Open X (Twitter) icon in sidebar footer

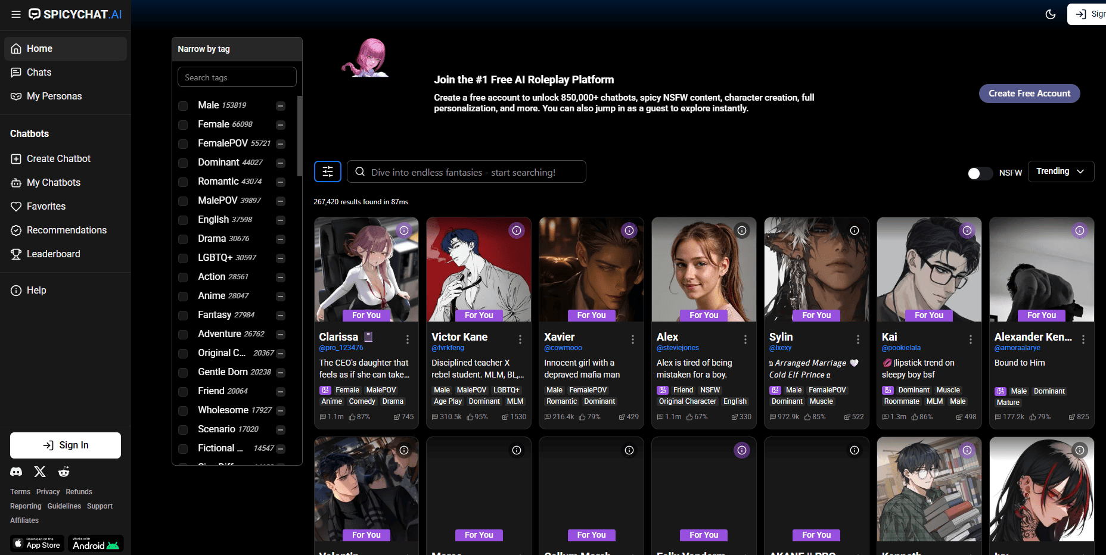point(40,472)
